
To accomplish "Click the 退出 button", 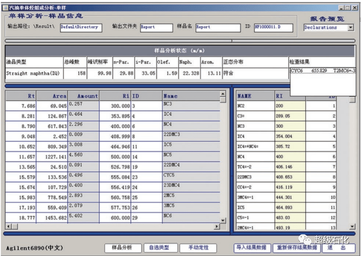I will (x=338, y=248).
